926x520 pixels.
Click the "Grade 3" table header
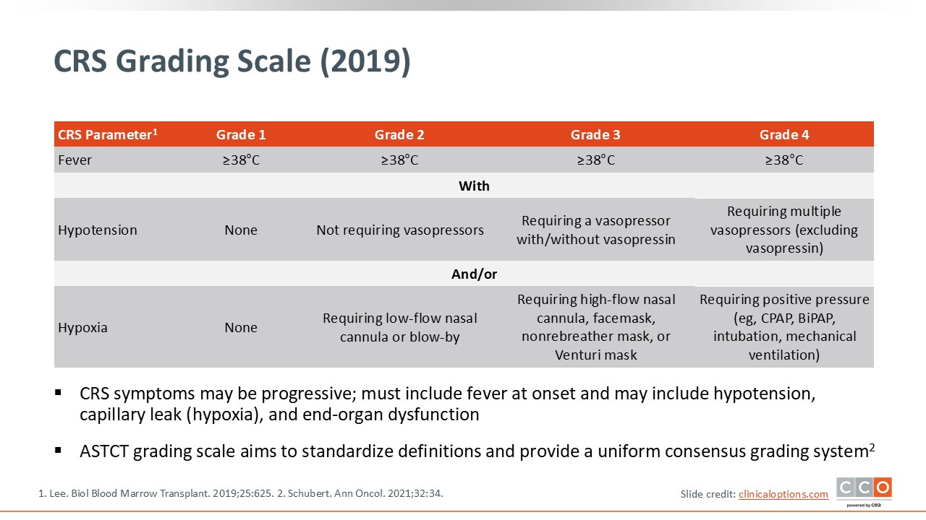[595, 134]
